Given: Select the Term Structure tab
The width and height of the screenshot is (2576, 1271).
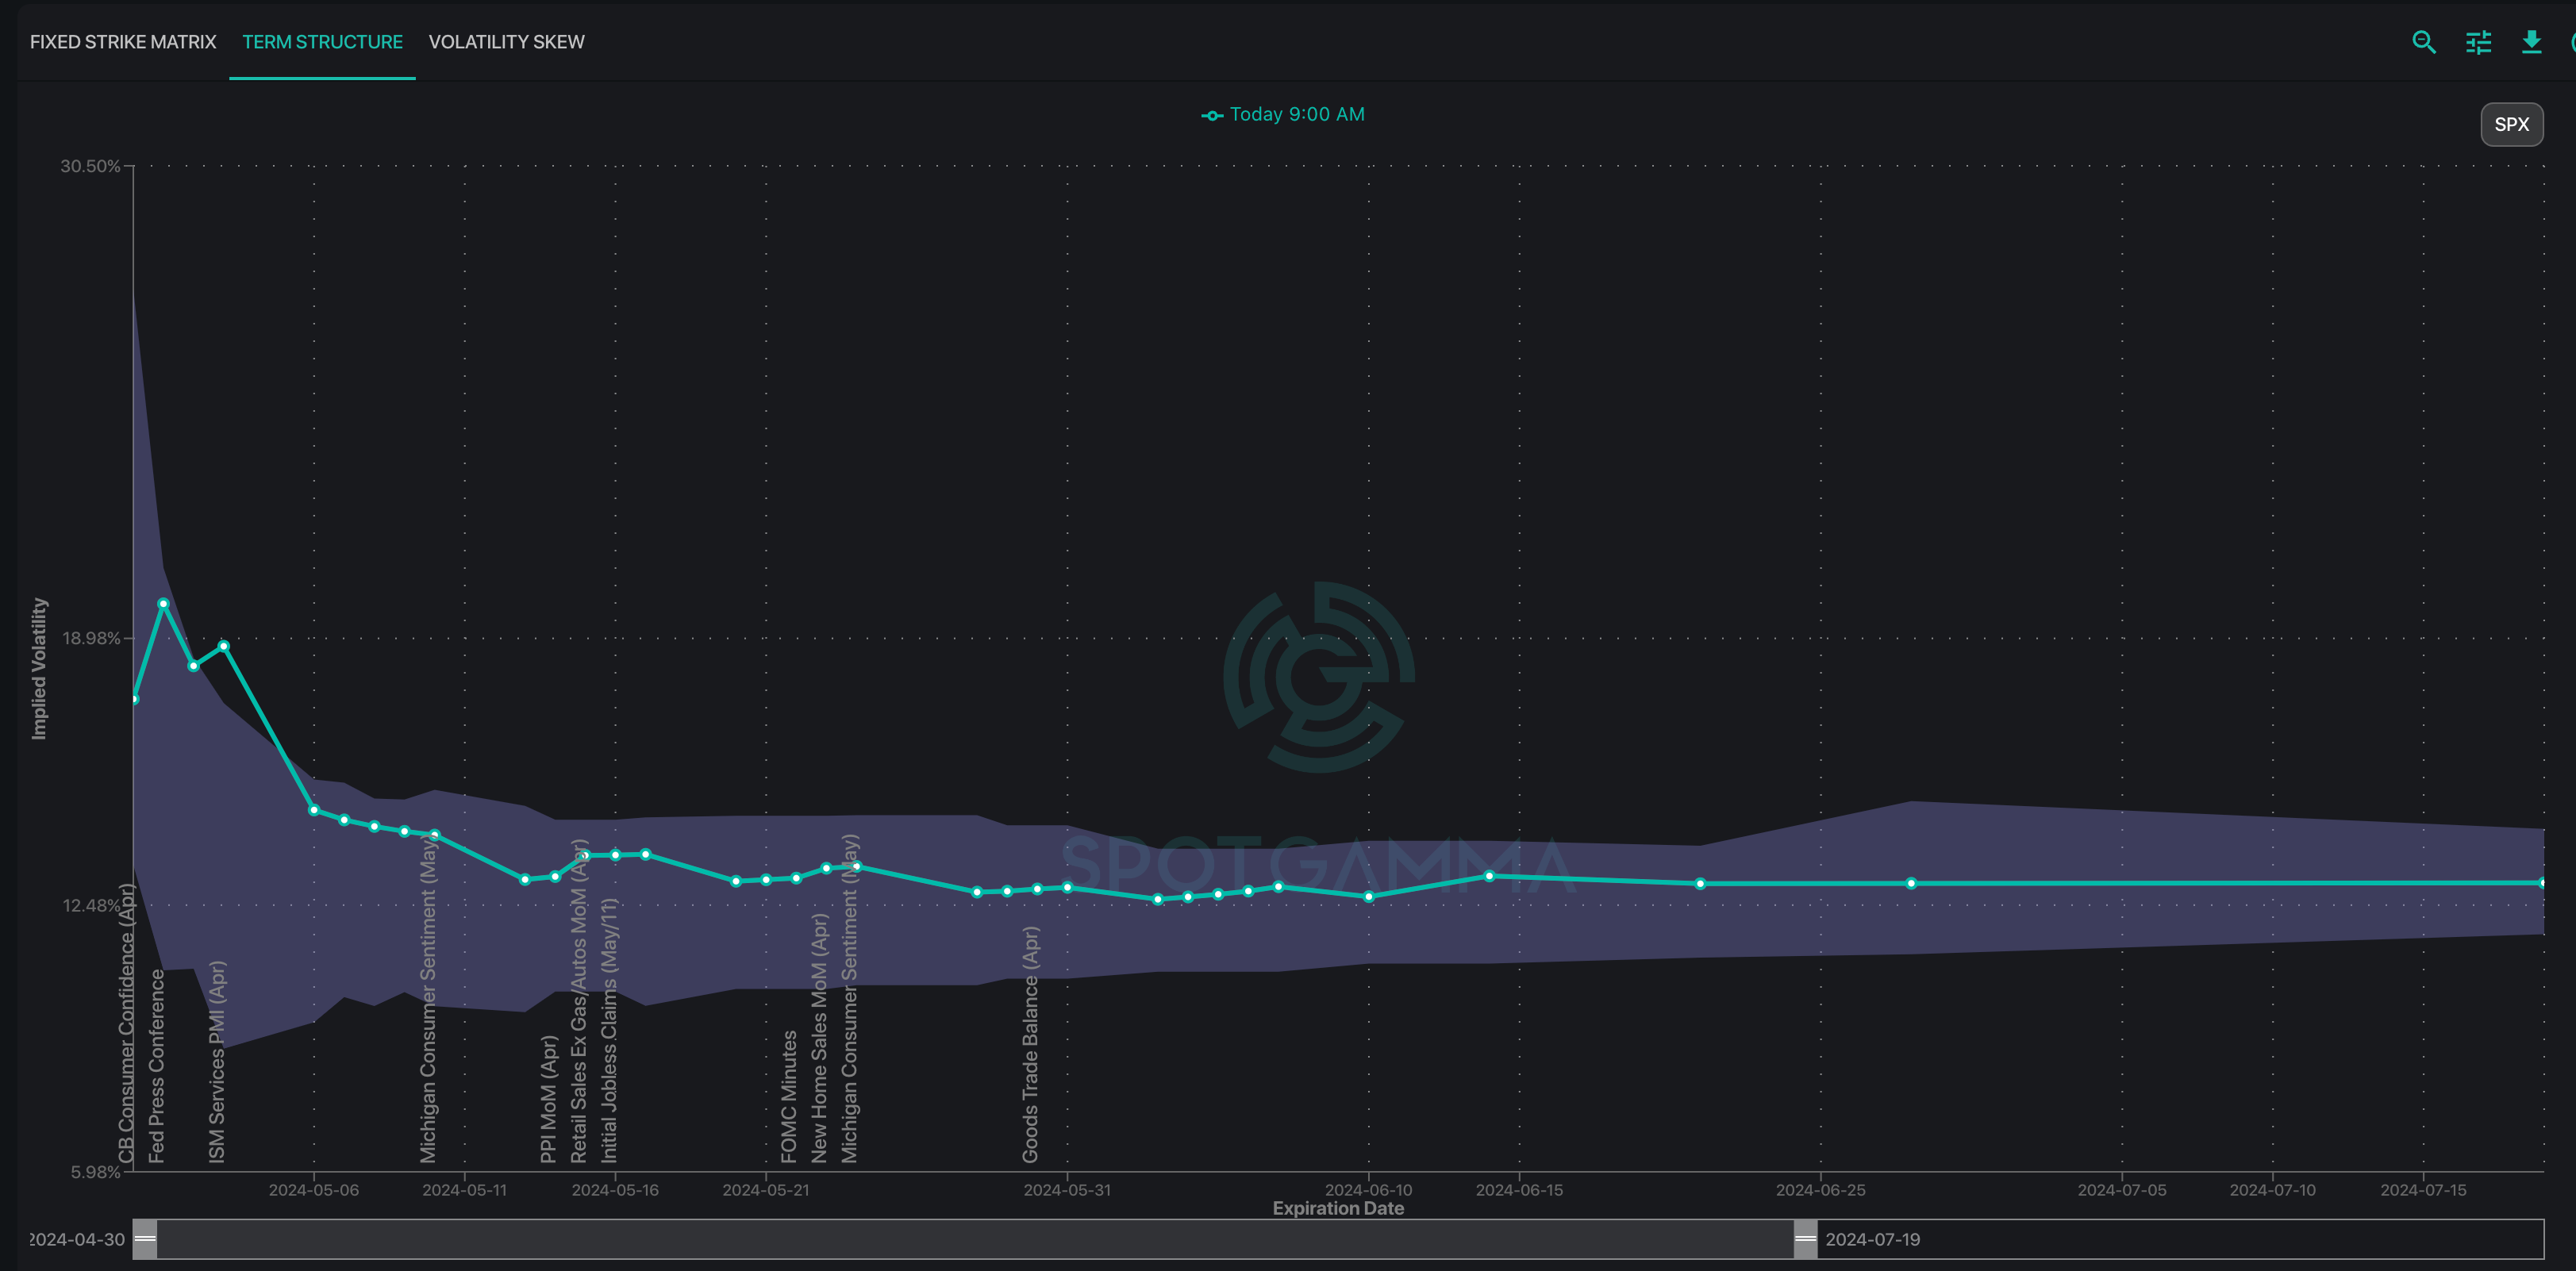Looking at the screenshot, I should click(322, 42).
